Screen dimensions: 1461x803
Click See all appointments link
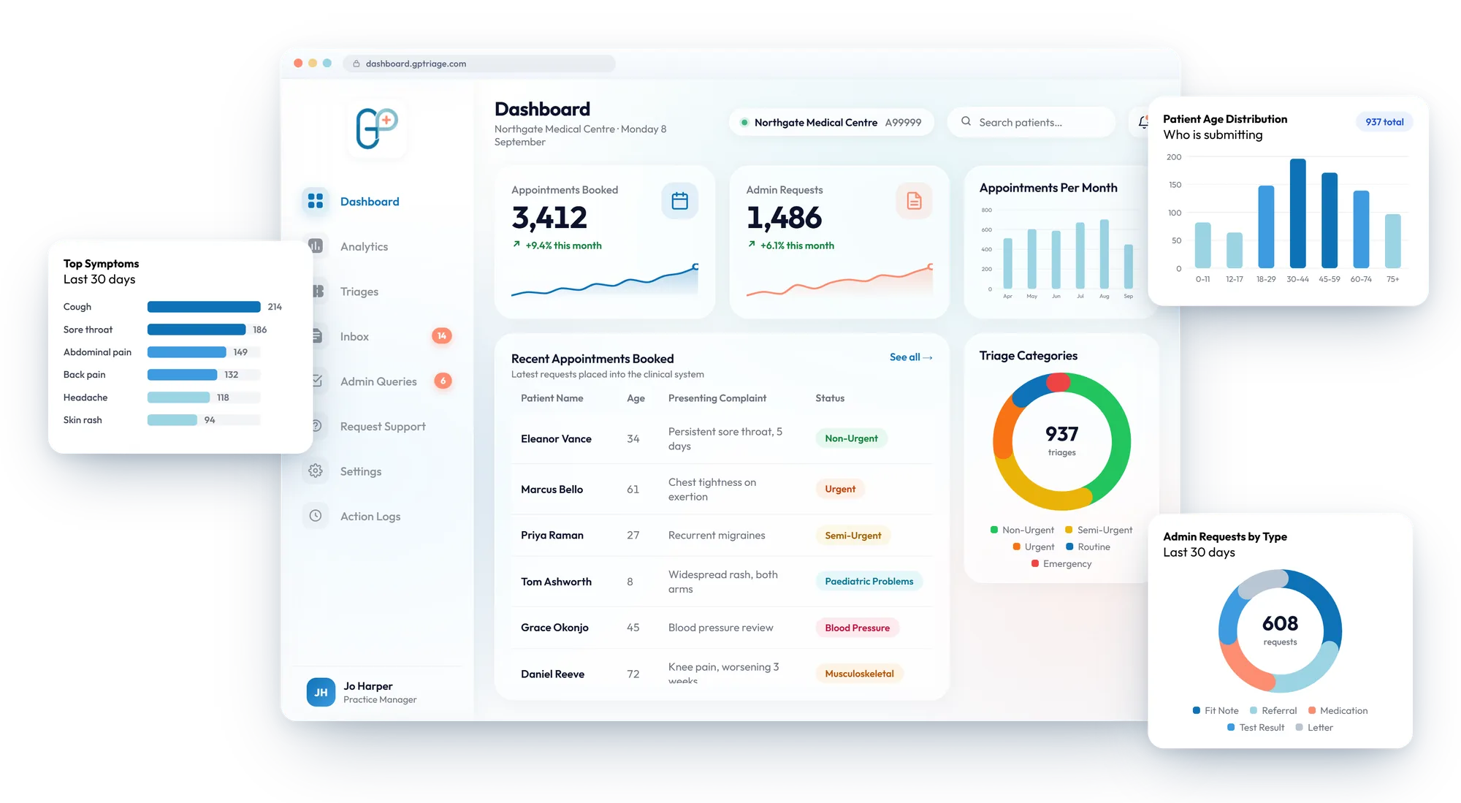[x=911, y=357]
